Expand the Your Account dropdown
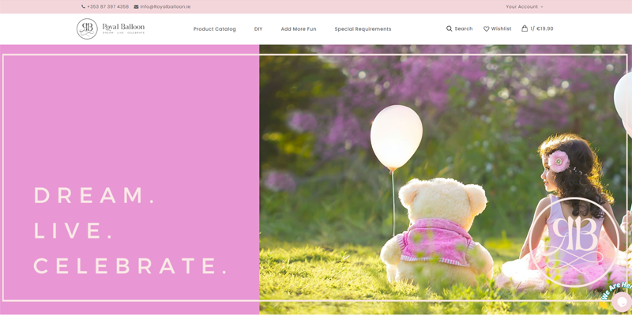 click(x=521, y=7)
